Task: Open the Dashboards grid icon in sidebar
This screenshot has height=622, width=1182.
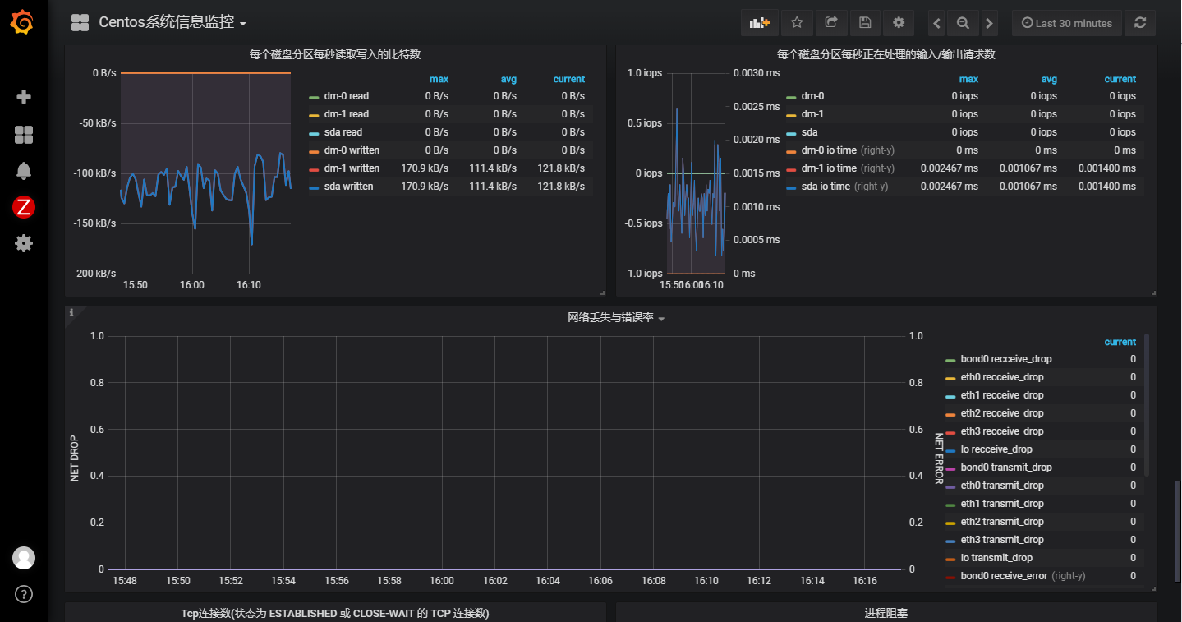Action: tap(24, 135)
